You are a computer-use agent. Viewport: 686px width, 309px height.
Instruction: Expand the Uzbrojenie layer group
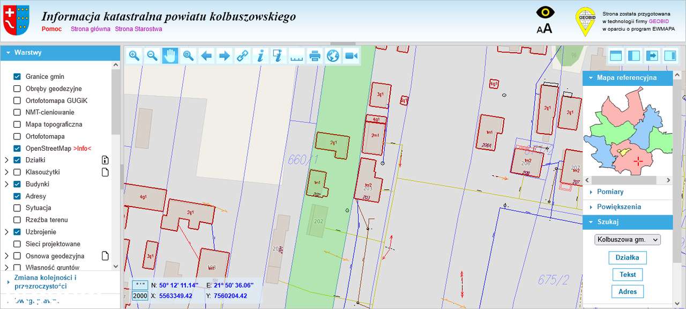pos(6,232)
